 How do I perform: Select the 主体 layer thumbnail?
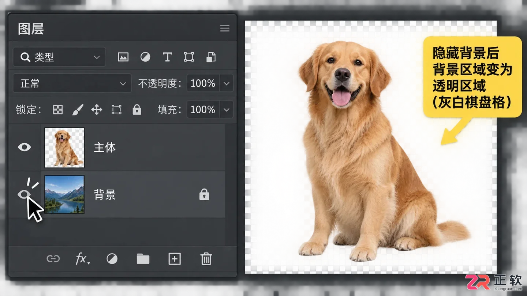(64, 147)
